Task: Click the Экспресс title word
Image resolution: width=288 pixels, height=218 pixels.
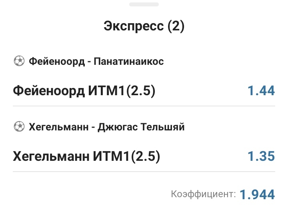Action: (x=134, y=26)
